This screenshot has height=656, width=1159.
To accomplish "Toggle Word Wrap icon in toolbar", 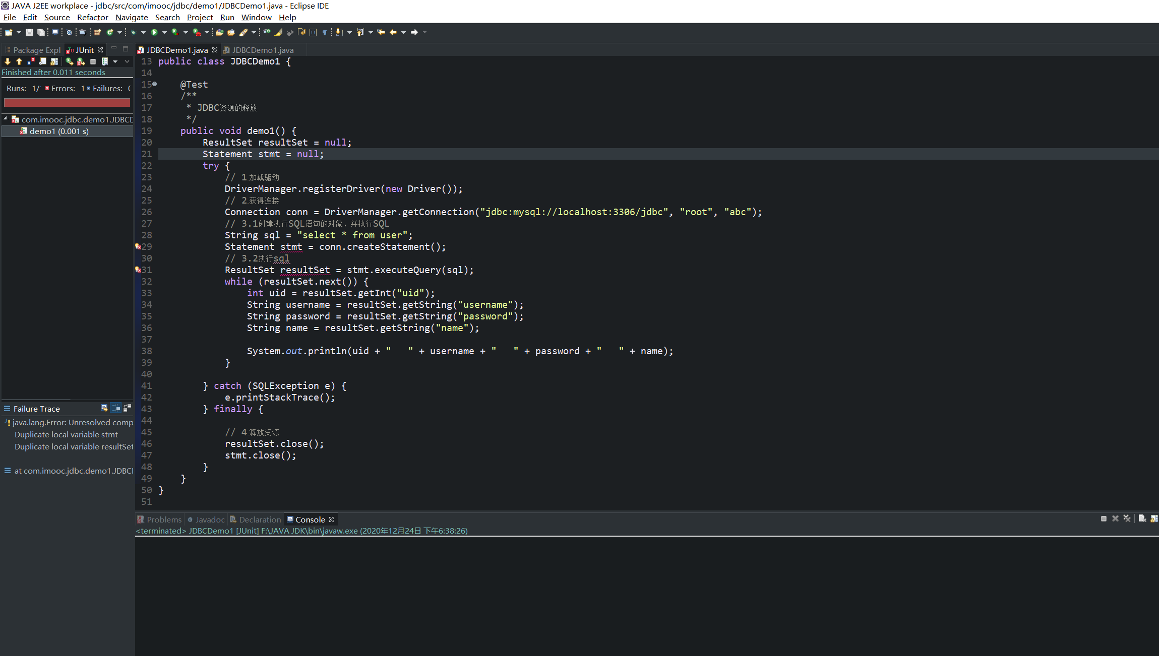I will (301, 32).
